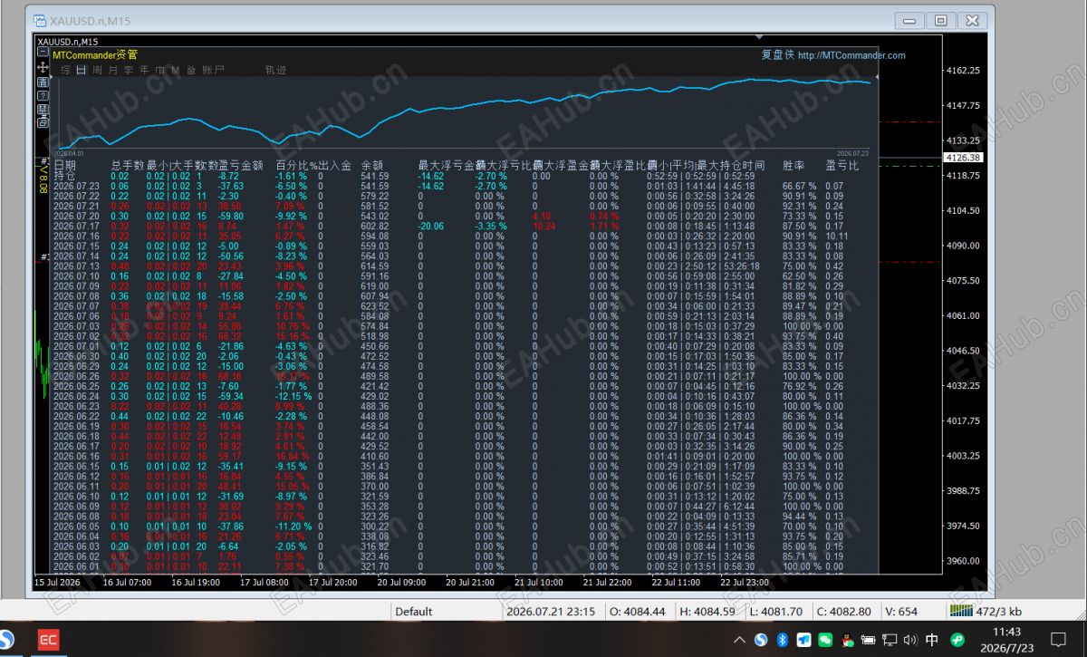The height and width of the screenshot is (657, 1087).
Task: Select the 日 daily statistics tab
Action: pyautogui.click(x=82, y=70)
